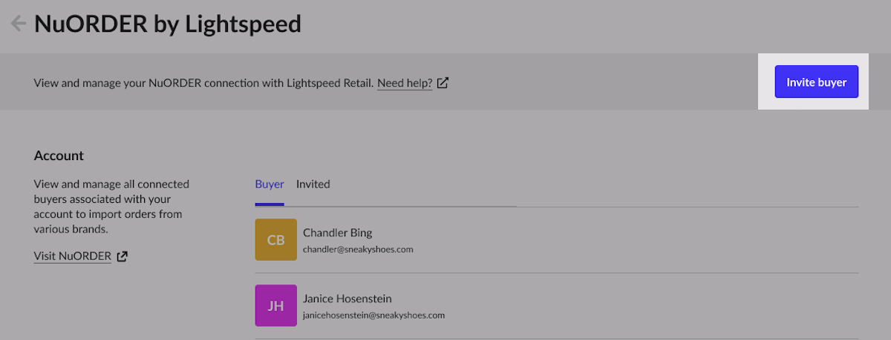Viewport: 891px width, 340px height.
Task: Click the back arrow beside the page title
Action: tap(18, 24)
